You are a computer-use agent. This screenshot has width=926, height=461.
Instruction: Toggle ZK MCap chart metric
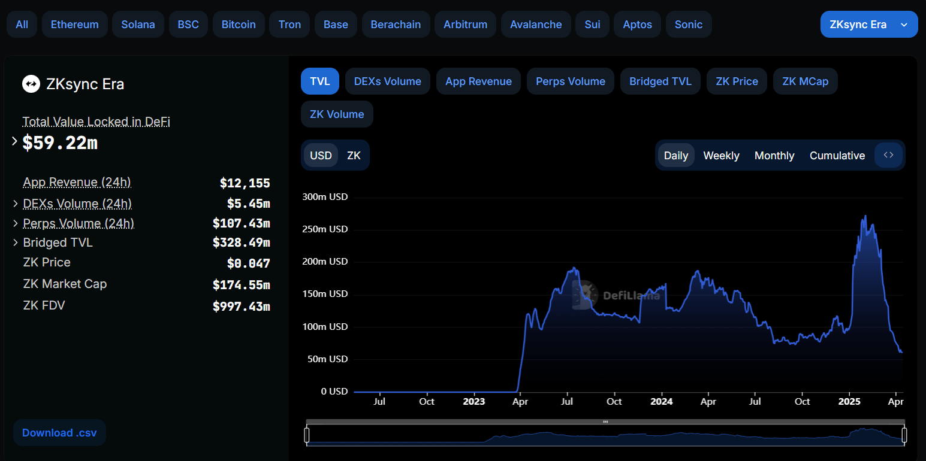[805, 81]
